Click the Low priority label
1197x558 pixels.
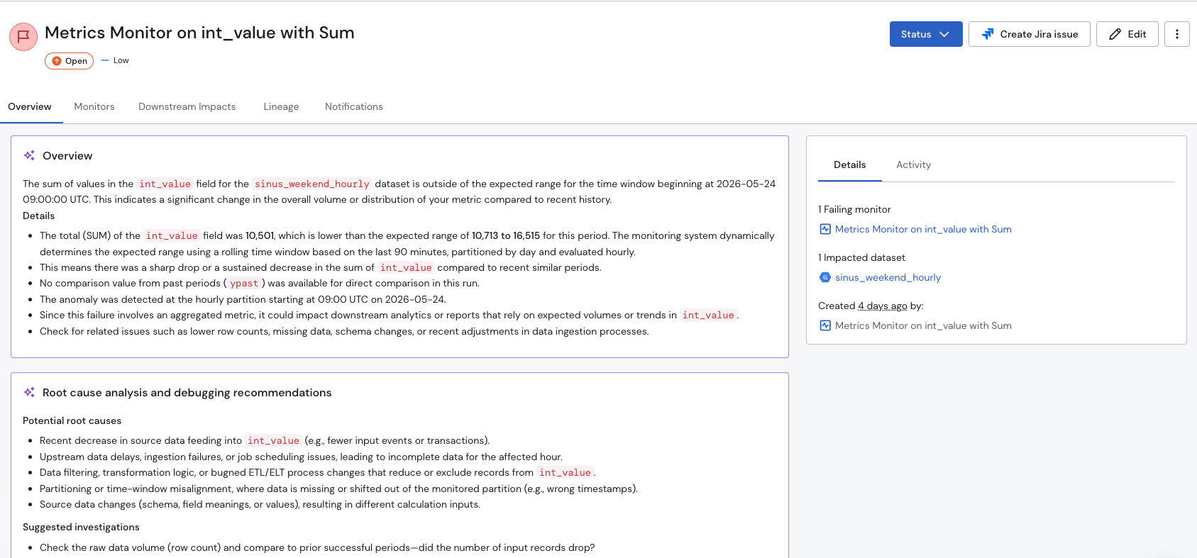point(115,60)
